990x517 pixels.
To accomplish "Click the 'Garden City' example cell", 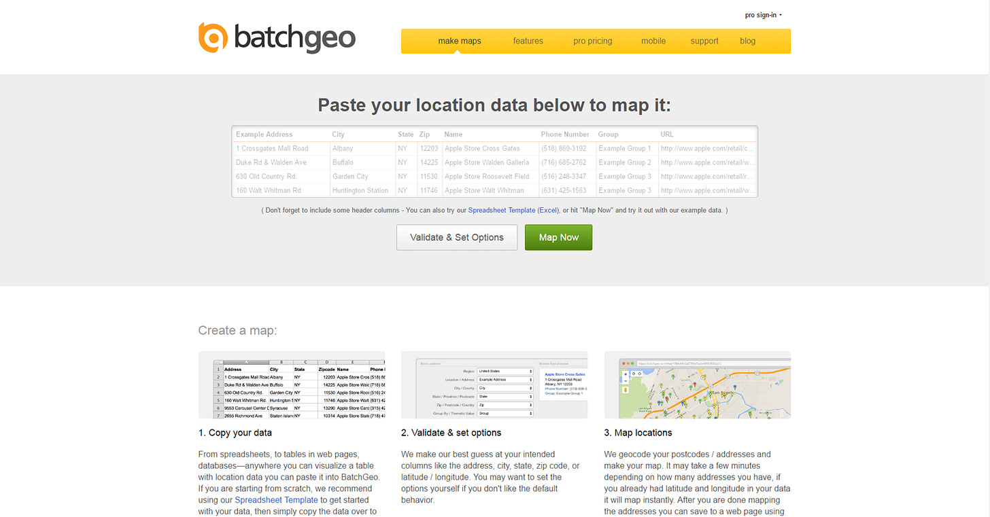I will click(350, 177).
